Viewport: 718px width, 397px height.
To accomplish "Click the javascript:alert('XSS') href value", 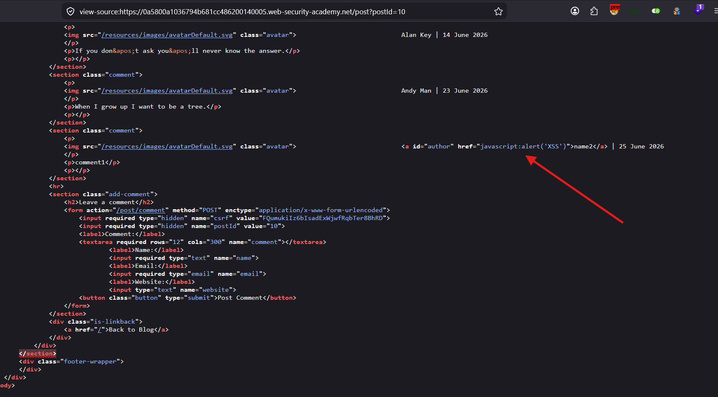I will coord(523,146).
